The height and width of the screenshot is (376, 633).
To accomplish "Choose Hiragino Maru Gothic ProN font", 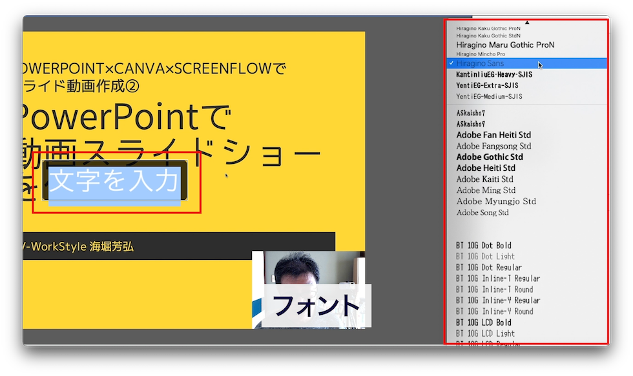I will tap(504, 45).
